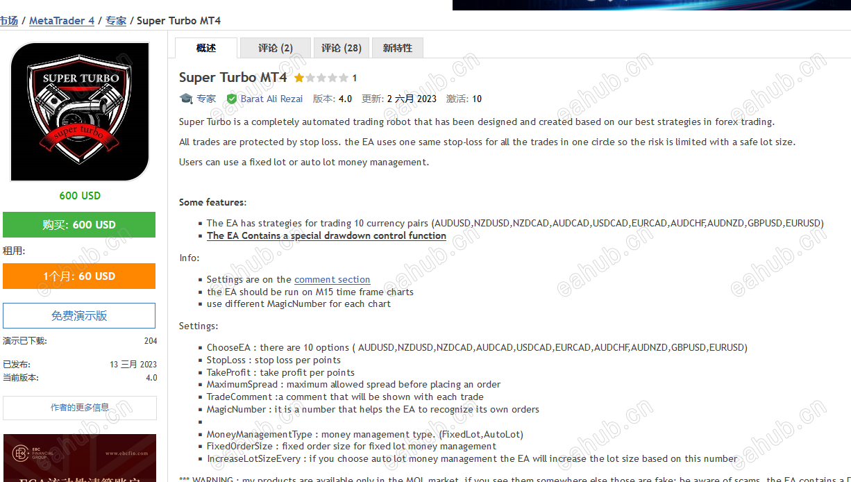Click the 激活: 10 text
This screenshot has height=482, width=851.
[x=464, y=99]
